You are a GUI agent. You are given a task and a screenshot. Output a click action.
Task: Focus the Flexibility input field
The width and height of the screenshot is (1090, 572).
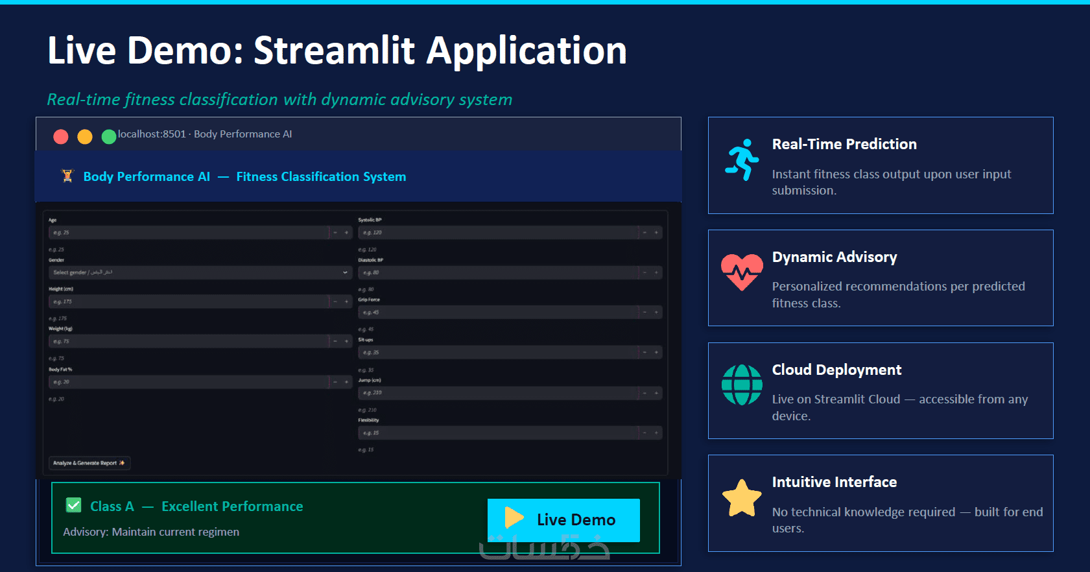tap(499, 433)
